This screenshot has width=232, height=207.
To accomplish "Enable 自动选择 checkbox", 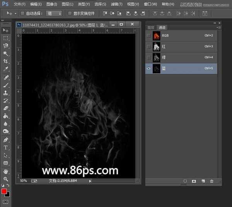I will tap(22, 13).
